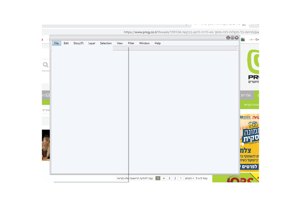Image resolution: width=286 pixels, height=202 pixels.
Task: Click the previous page 'הקודם' link
Action: tap(190, 178)
